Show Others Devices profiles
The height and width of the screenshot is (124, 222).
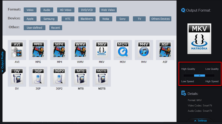tap(160, 19)
